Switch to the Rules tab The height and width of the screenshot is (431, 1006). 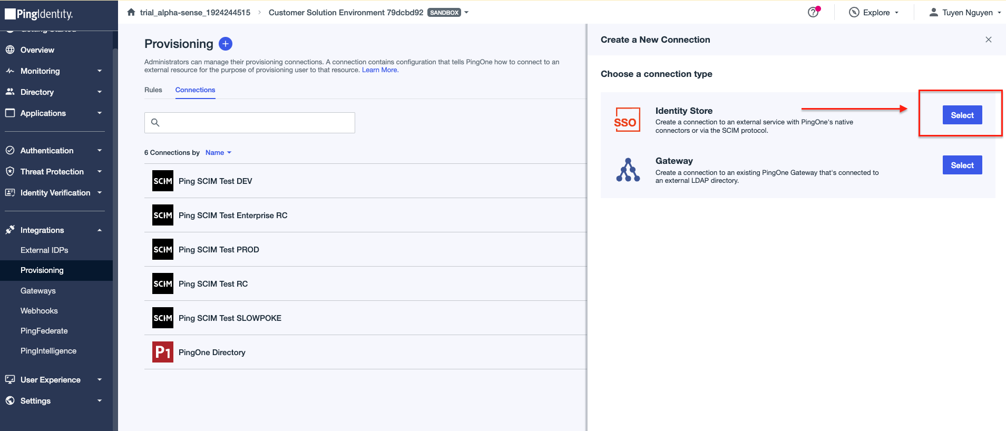(153, 90)
